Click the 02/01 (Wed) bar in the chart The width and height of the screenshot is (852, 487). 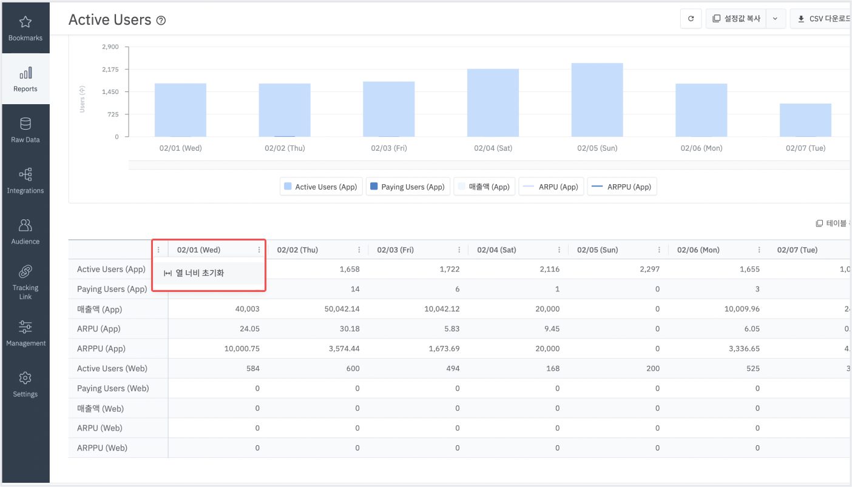tap(180, 110)
